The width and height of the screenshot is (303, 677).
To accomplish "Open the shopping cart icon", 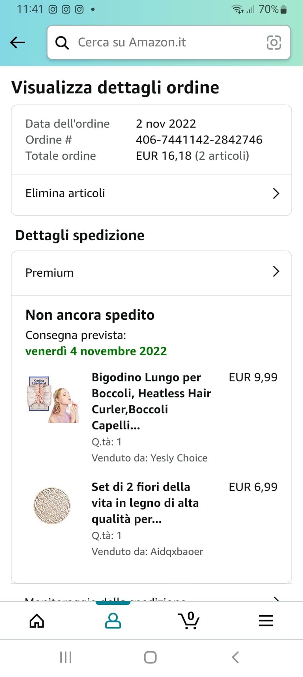I will pyautogui.click(x=189, y=620).
